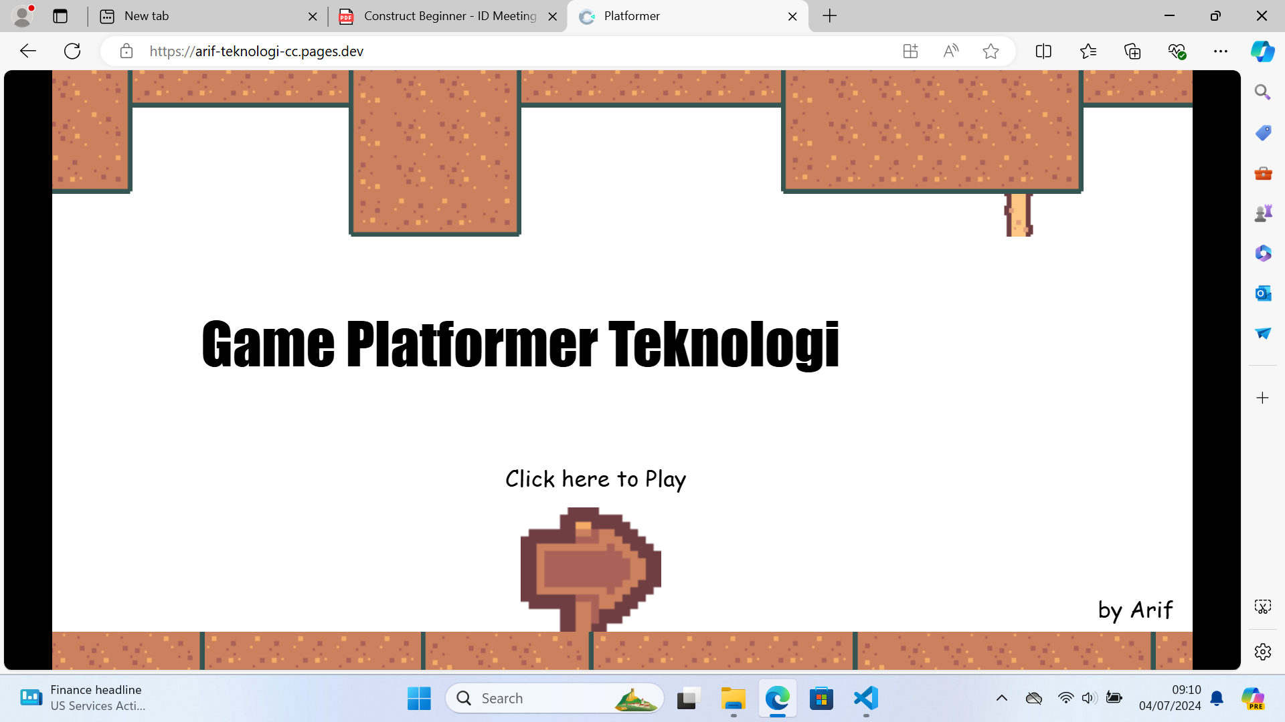Open the Shopping sidebar panel
The width and height of the screenshot is (1285, 722).
[1263, 133]
